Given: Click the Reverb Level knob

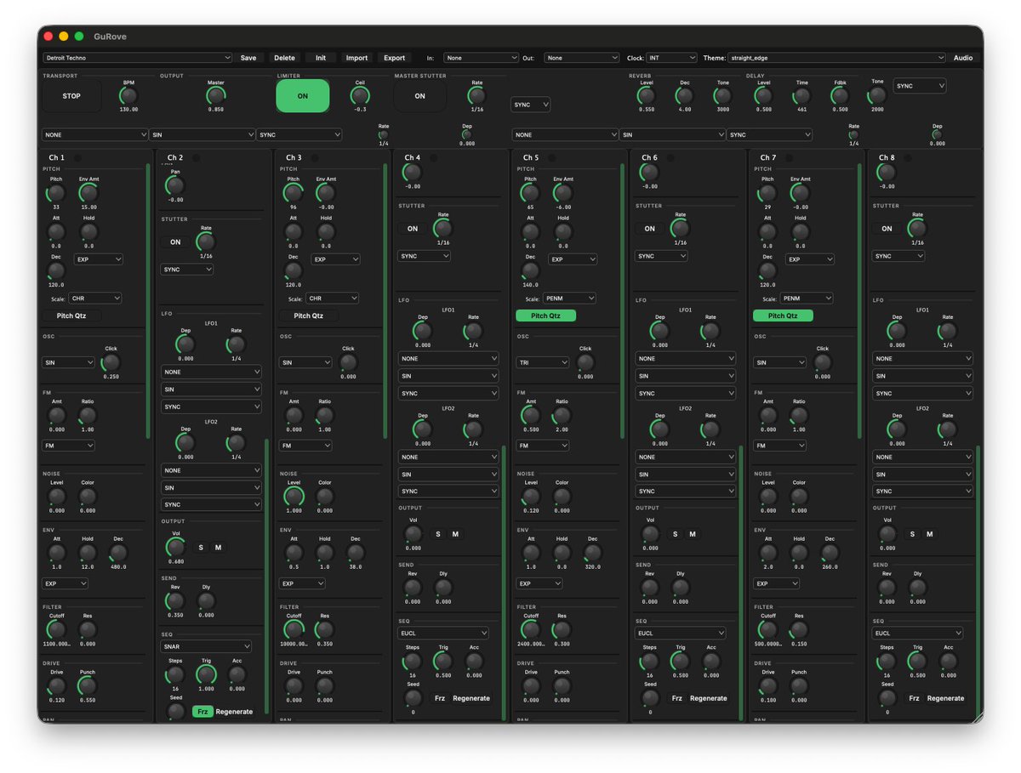Looking at the screenshot, I should click(647, 96).
